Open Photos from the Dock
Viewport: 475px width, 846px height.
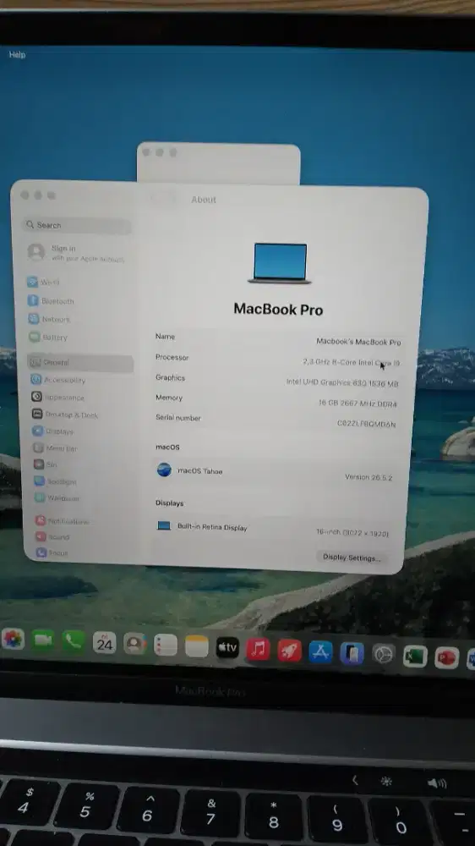13,640
